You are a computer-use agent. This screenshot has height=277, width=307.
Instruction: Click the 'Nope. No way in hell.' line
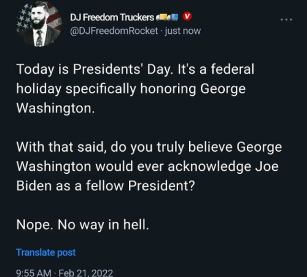pos(83,225)
